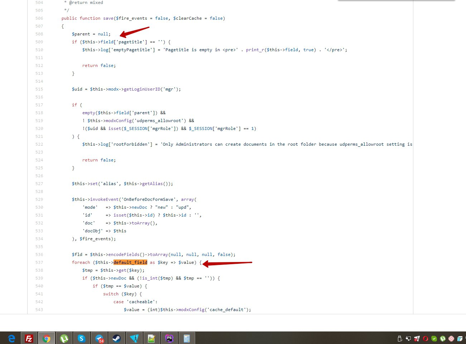Click the Safely Remove USB tray icon

click(400, 339)
